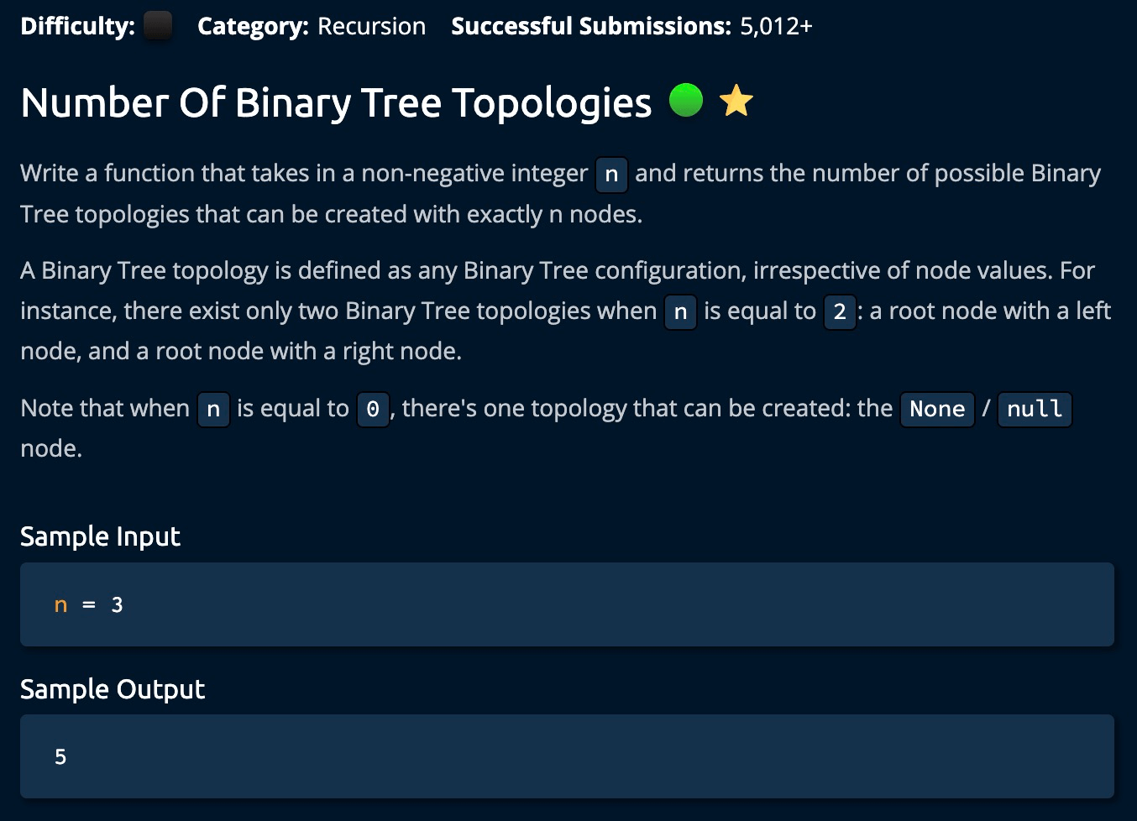Click the Successful Submissions label
Image resolution: width=1137 pixels, height=821 pixels.
click(591, 26)
